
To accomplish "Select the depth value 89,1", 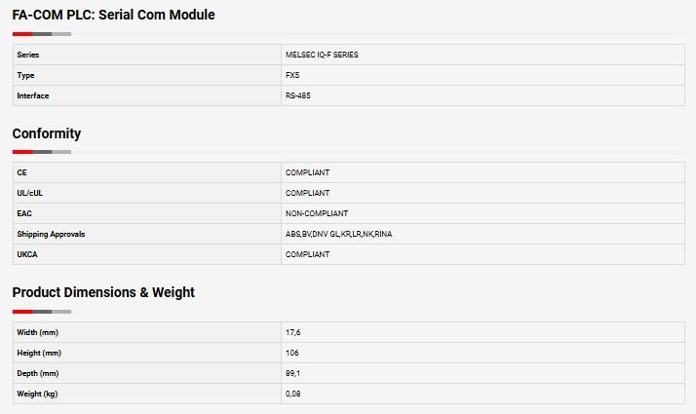I will (293, 373).
